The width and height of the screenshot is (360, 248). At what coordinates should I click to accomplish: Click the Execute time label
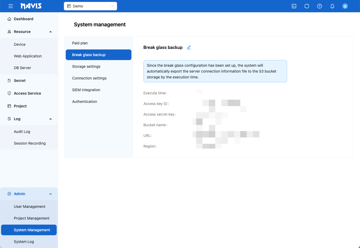pos(155,93)
